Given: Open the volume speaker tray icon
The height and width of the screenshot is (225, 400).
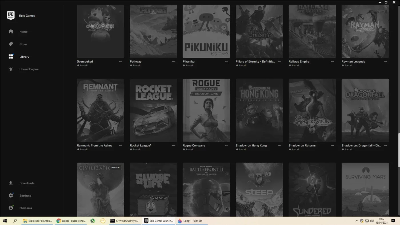Looking at the screenshot, I should [x=372, y=221].
